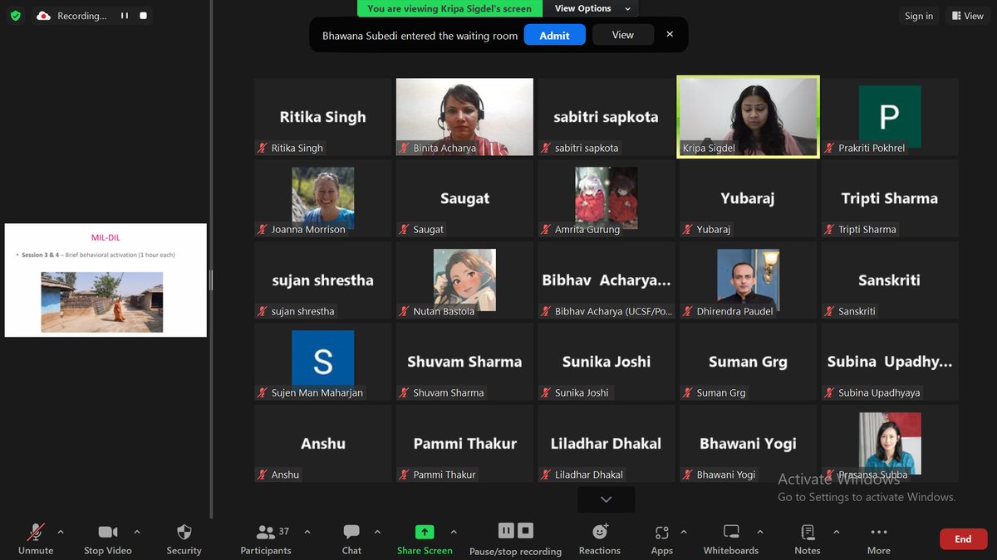Screen dimensions: 997x560
Task: Open the View layout button
Action: pos(966,16)
